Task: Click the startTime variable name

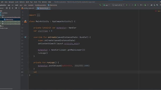Action: click(43, 31)
